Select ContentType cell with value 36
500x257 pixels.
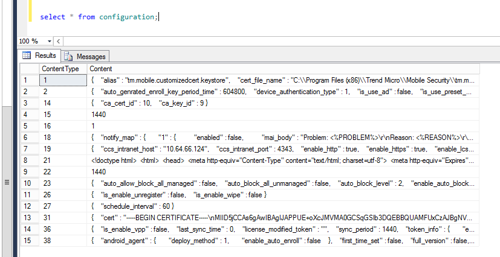coord(63,229)
